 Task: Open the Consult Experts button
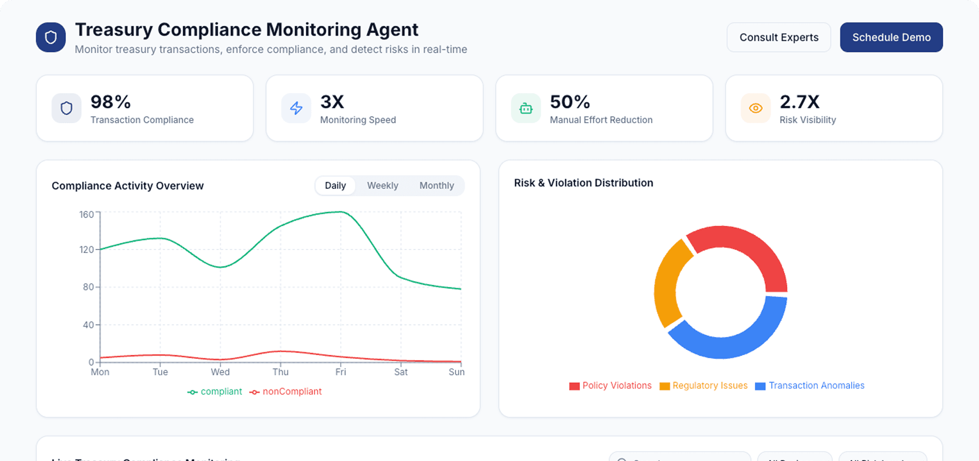coord(779,37)
